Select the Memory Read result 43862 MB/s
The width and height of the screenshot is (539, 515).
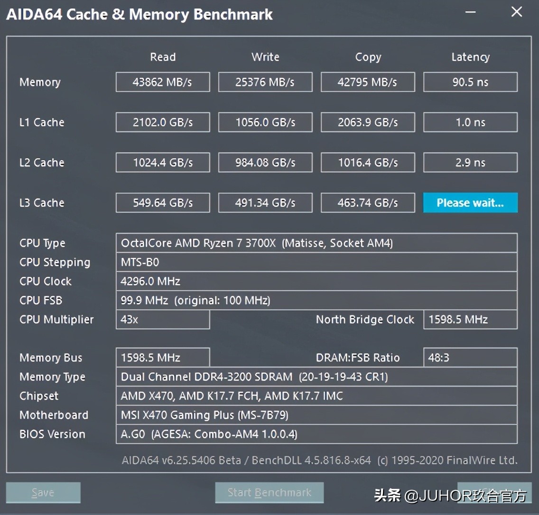pos(162,82)
